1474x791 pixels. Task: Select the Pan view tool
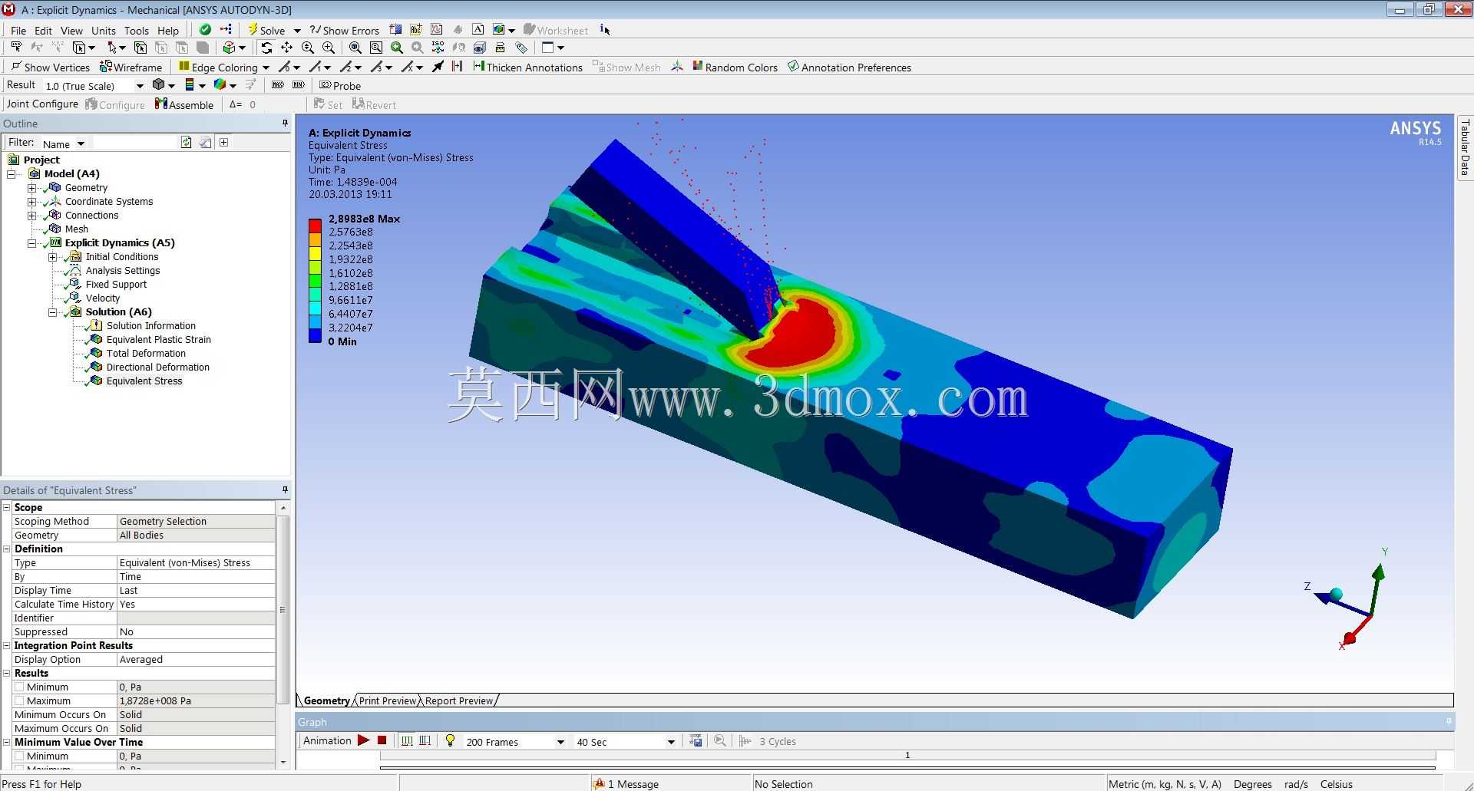pos(287,48)
